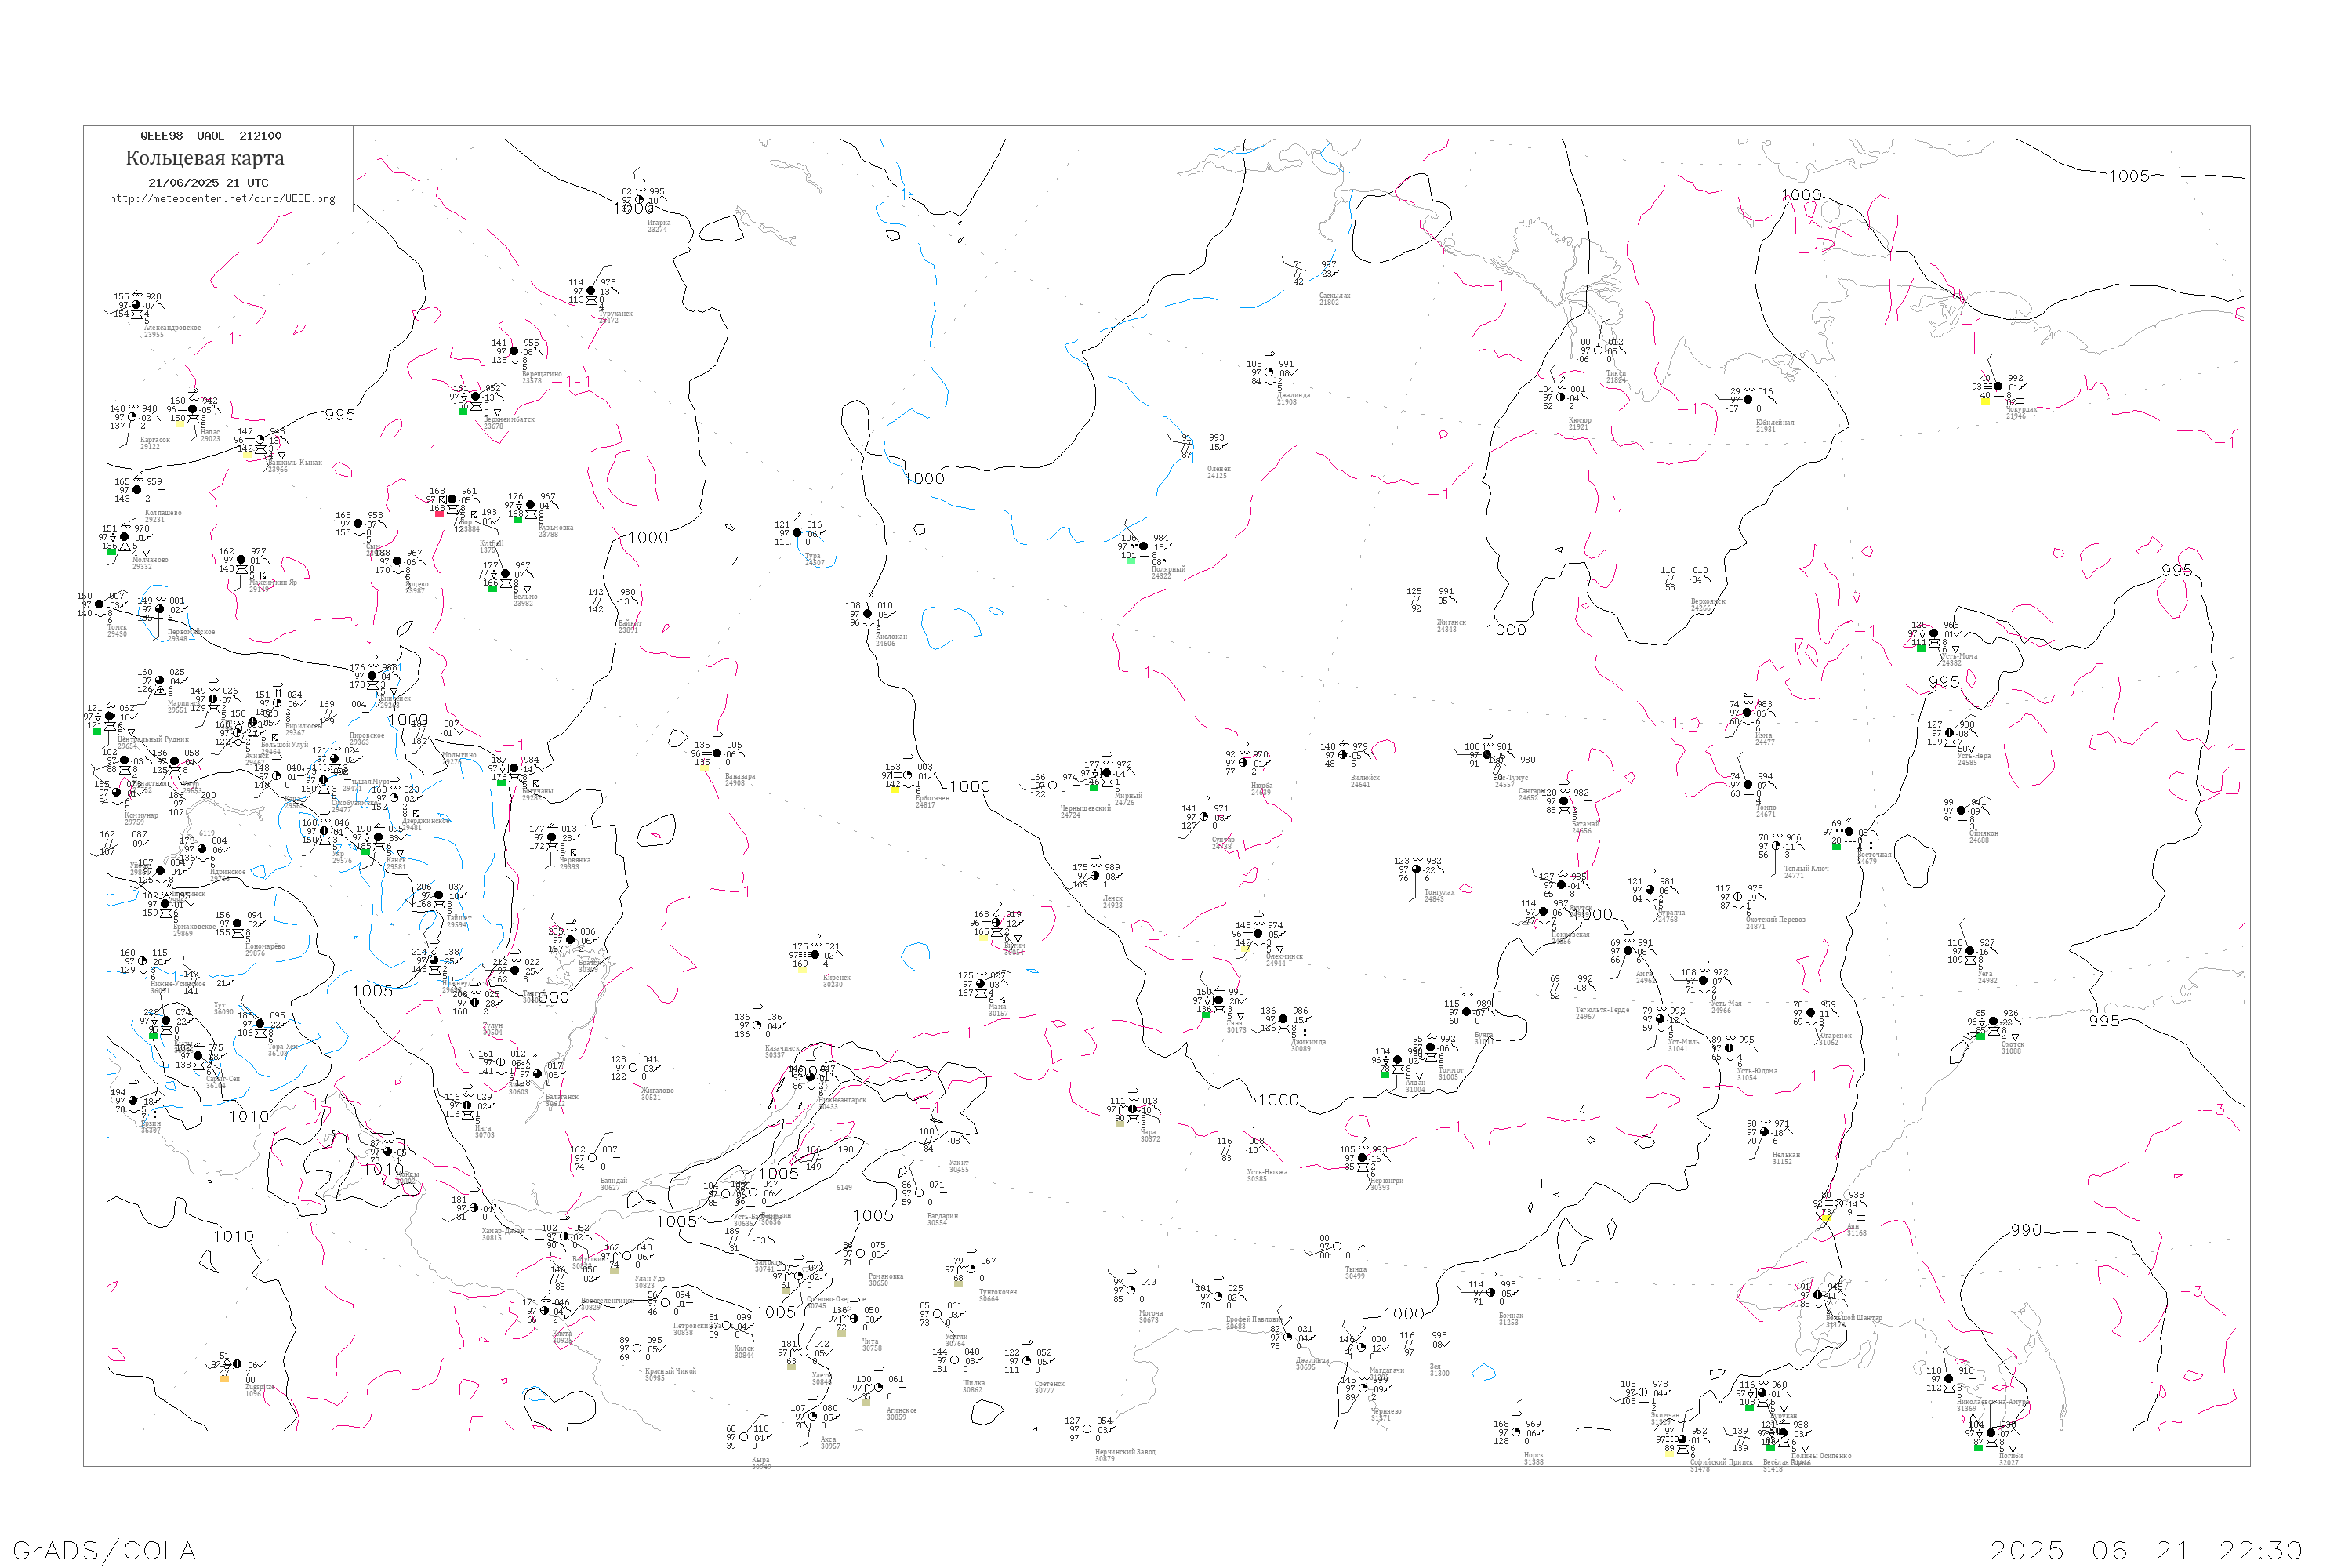This screenshot has height=1568, width=2352.
Task: Click the station circle at Охотск 31088
Action: click(1993, 1022)
